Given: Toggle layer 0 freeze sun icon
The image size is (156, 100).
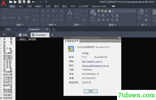Looking at the screenshot, I should click(x=102, y=11).
